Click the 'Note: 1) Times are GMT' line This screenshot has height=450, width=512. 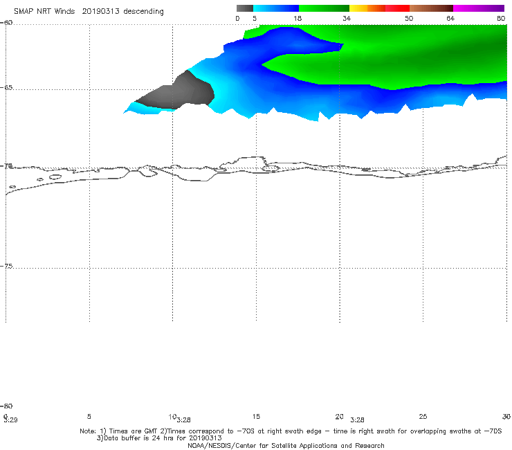(291, 431)
